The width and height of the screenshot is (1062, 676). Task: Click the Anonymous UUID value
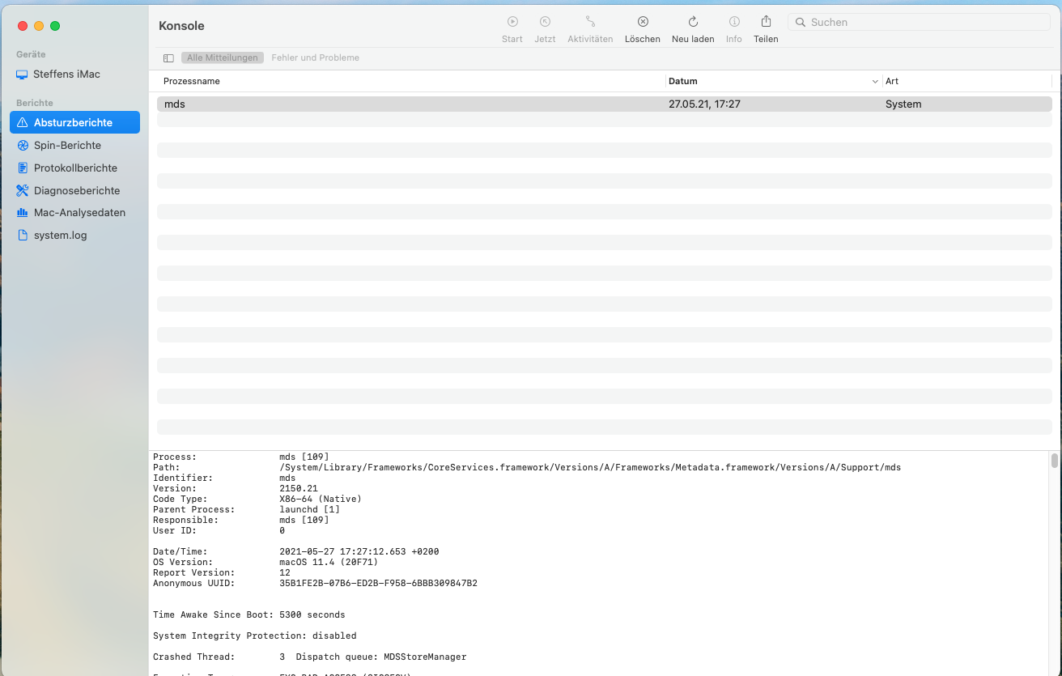tap(378, 583)
